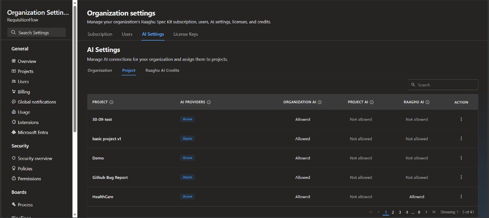Open the Overview link in sidebar
The image size is (489, 218).
coord(27,62)
